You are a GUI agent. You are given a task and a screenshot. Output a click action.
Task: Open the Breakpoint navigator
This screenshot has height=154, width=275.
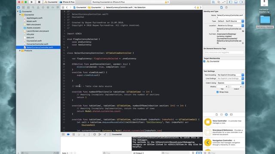(x=53, y=8)
